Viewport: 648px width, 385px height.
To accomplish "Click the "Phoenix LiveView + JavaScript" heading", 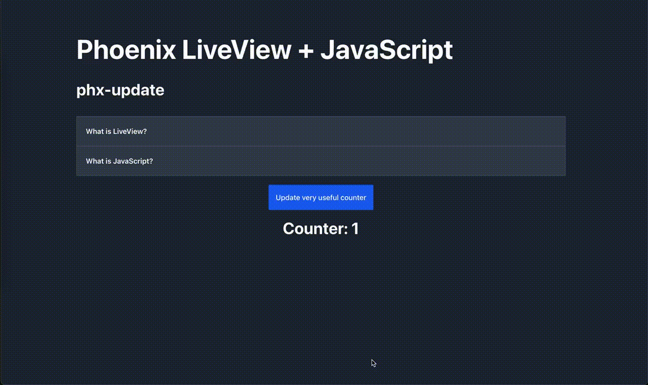I will tap(264, 50).
